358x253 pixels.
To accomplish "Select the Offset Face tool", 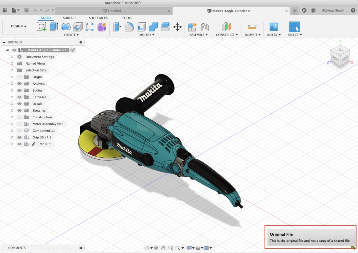I will point(165,27).
